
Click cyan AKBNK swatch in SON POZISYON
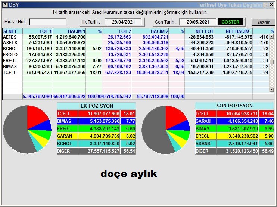[x=206, y=144]
